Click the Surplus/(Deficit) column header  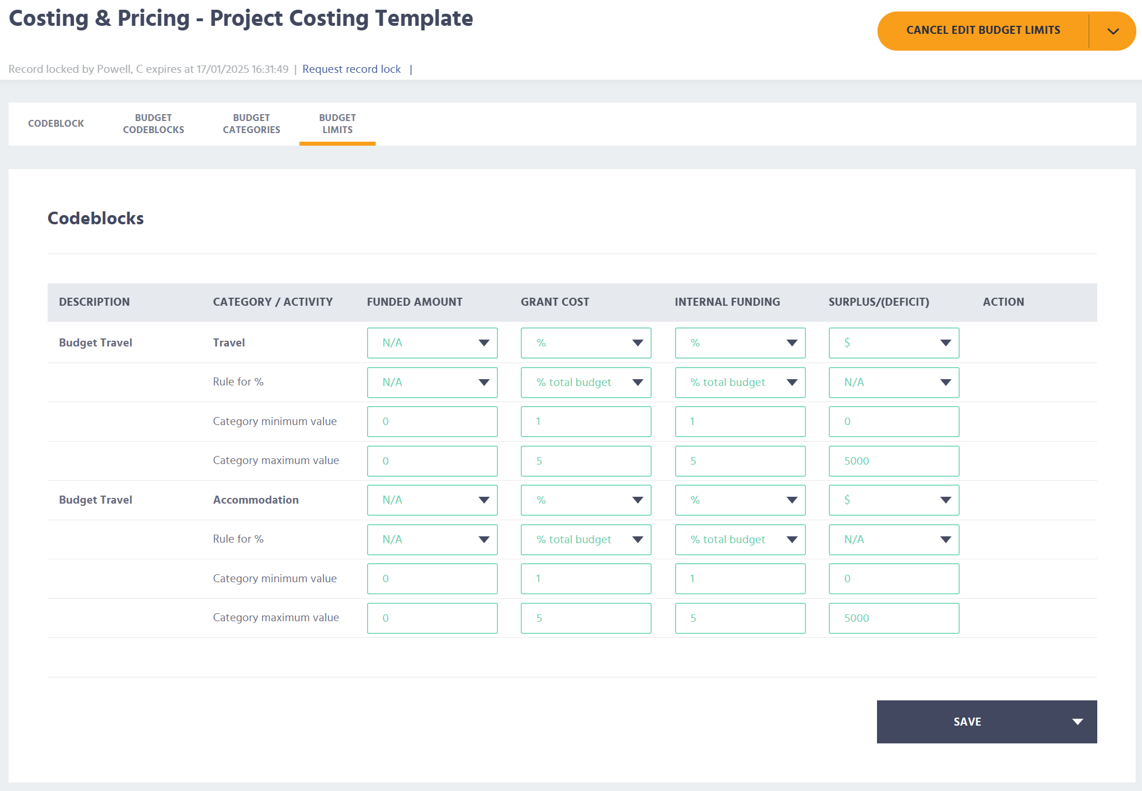click(x=879, y=302)
